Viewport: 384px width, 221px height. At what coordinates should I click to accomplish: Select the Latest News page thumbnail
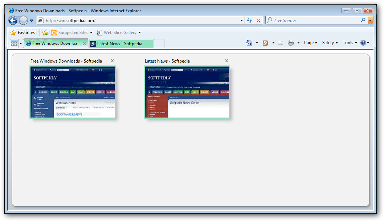tap(187, 92)
